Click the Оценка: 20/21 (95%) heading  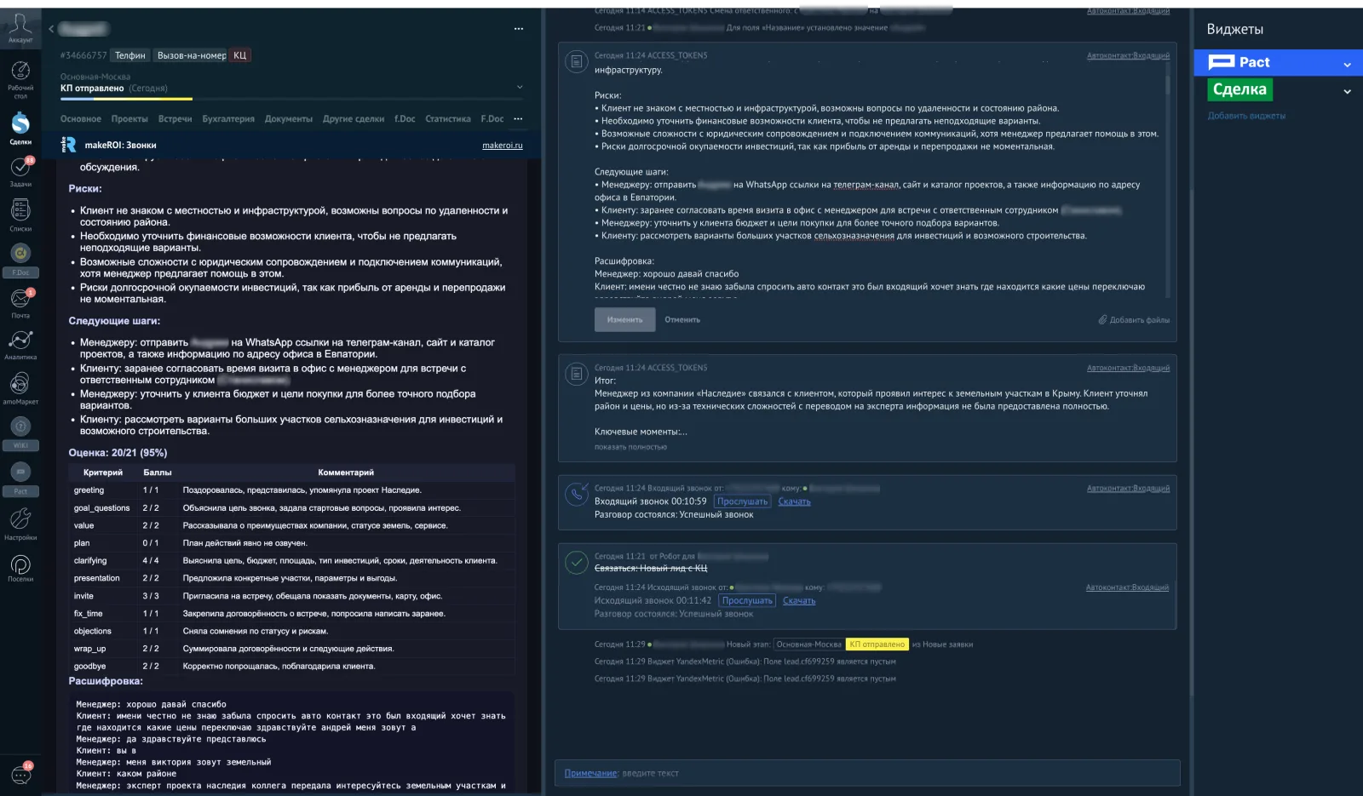click(x=118, y=453)
